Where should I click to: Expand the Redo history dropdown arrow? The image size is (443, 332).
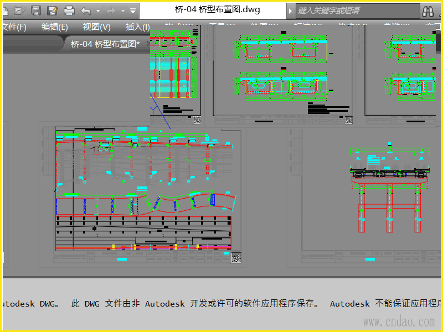pos(123,11)
